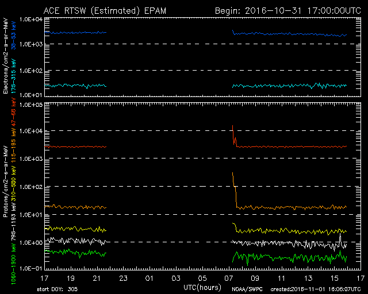Click the 23 hour tick label

[122, 278]
